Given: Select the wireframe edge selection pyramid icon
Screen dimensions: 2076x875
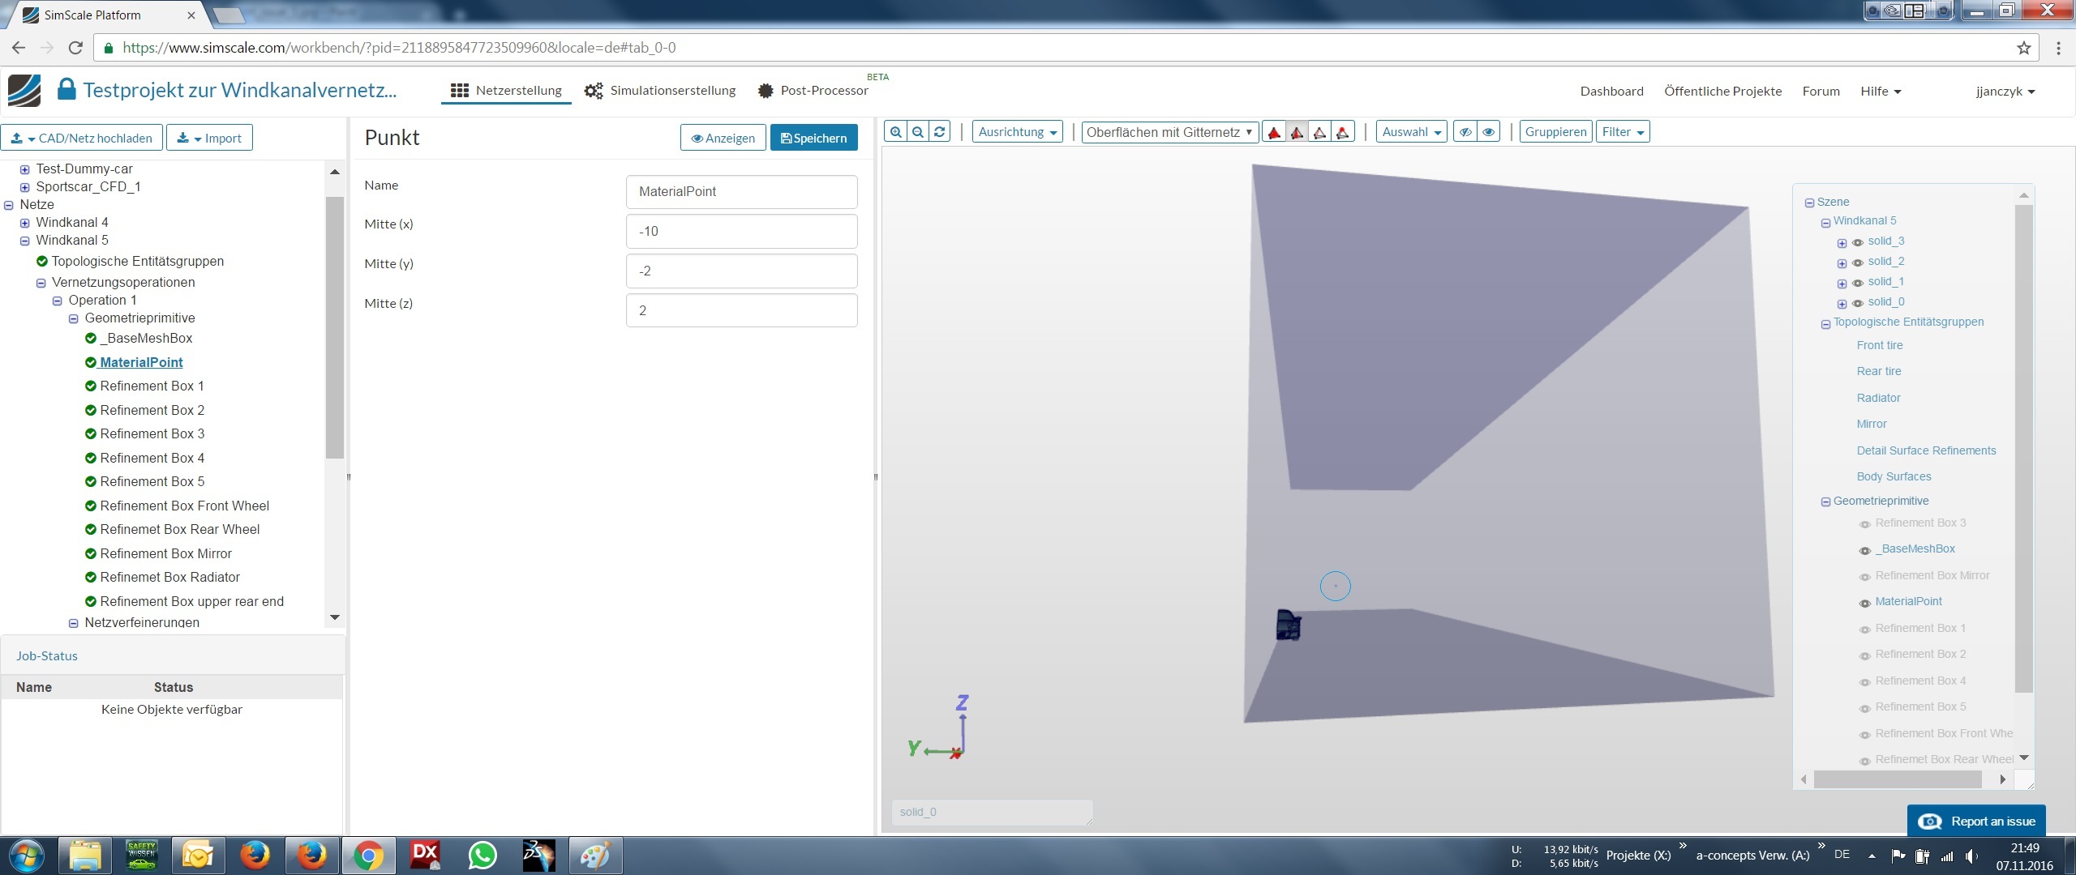Looking at the screenshot, I should click(x=1319, y=133).
